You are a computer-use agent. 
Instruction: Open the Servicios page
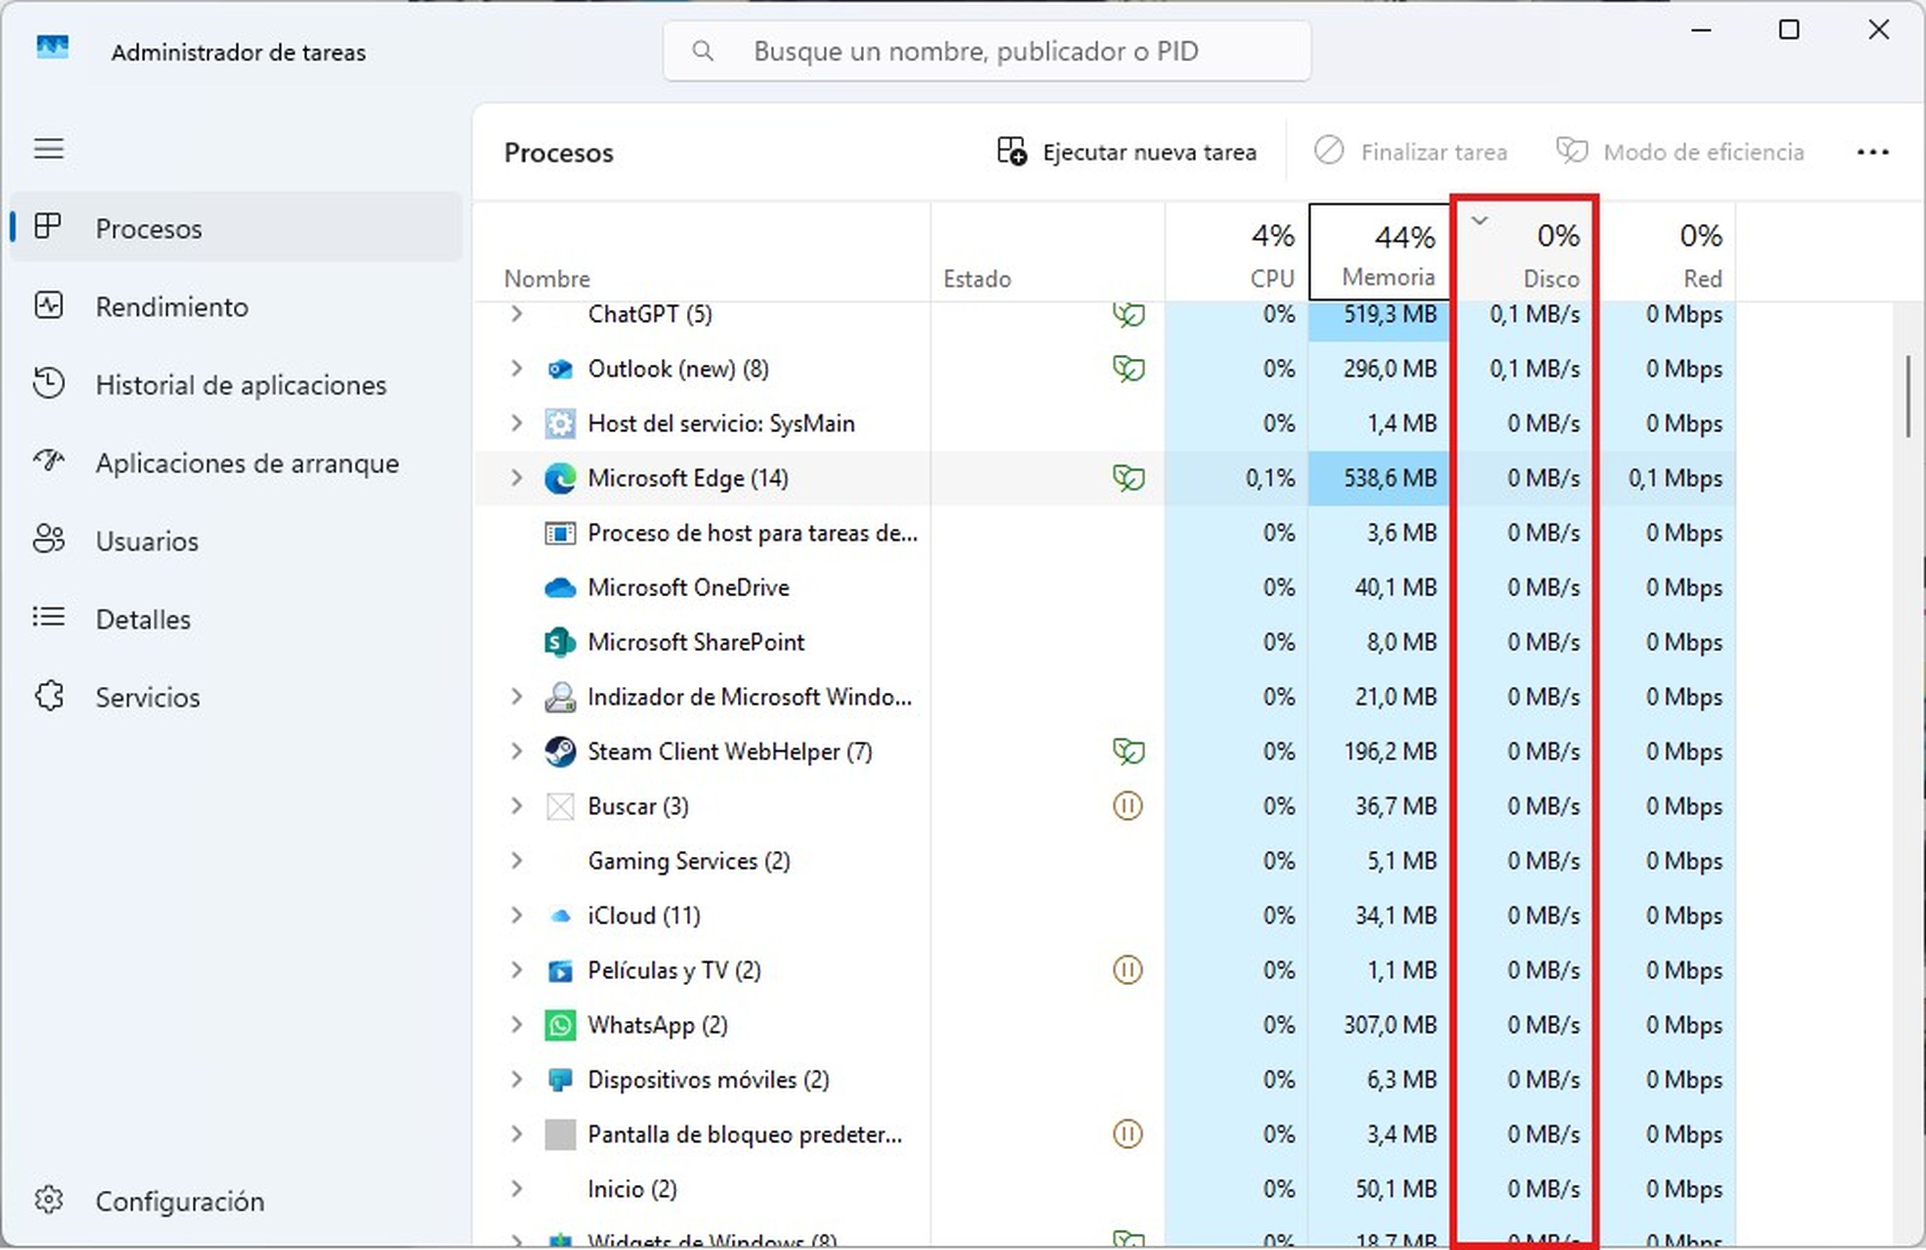pos(236,697)
